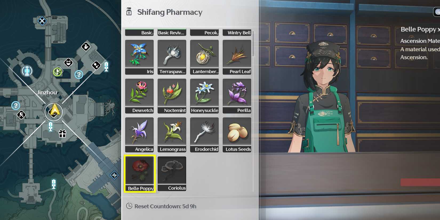
Task: Click the Basic Reviv... item tile
Action: [x=172, y=33]
